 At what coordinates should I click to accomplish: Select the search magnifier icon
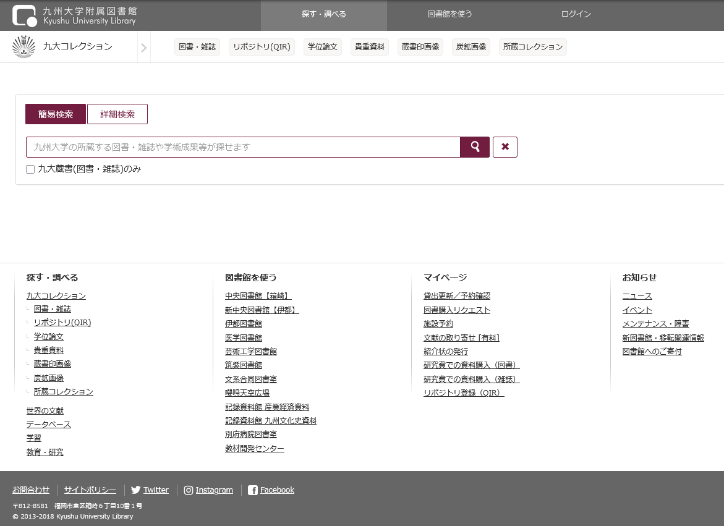(x=474, y=146)
